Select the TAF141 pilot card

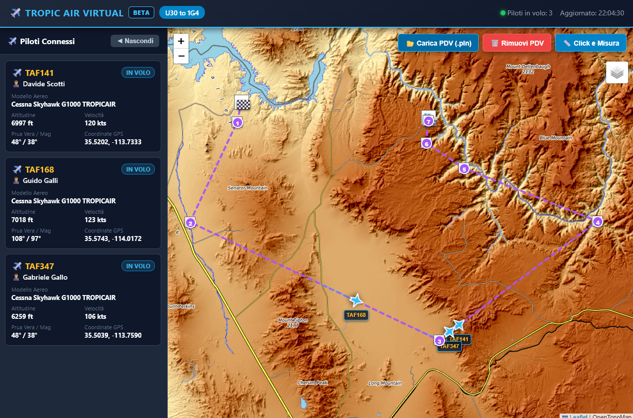pyautogui.click(x=83, y=106)
